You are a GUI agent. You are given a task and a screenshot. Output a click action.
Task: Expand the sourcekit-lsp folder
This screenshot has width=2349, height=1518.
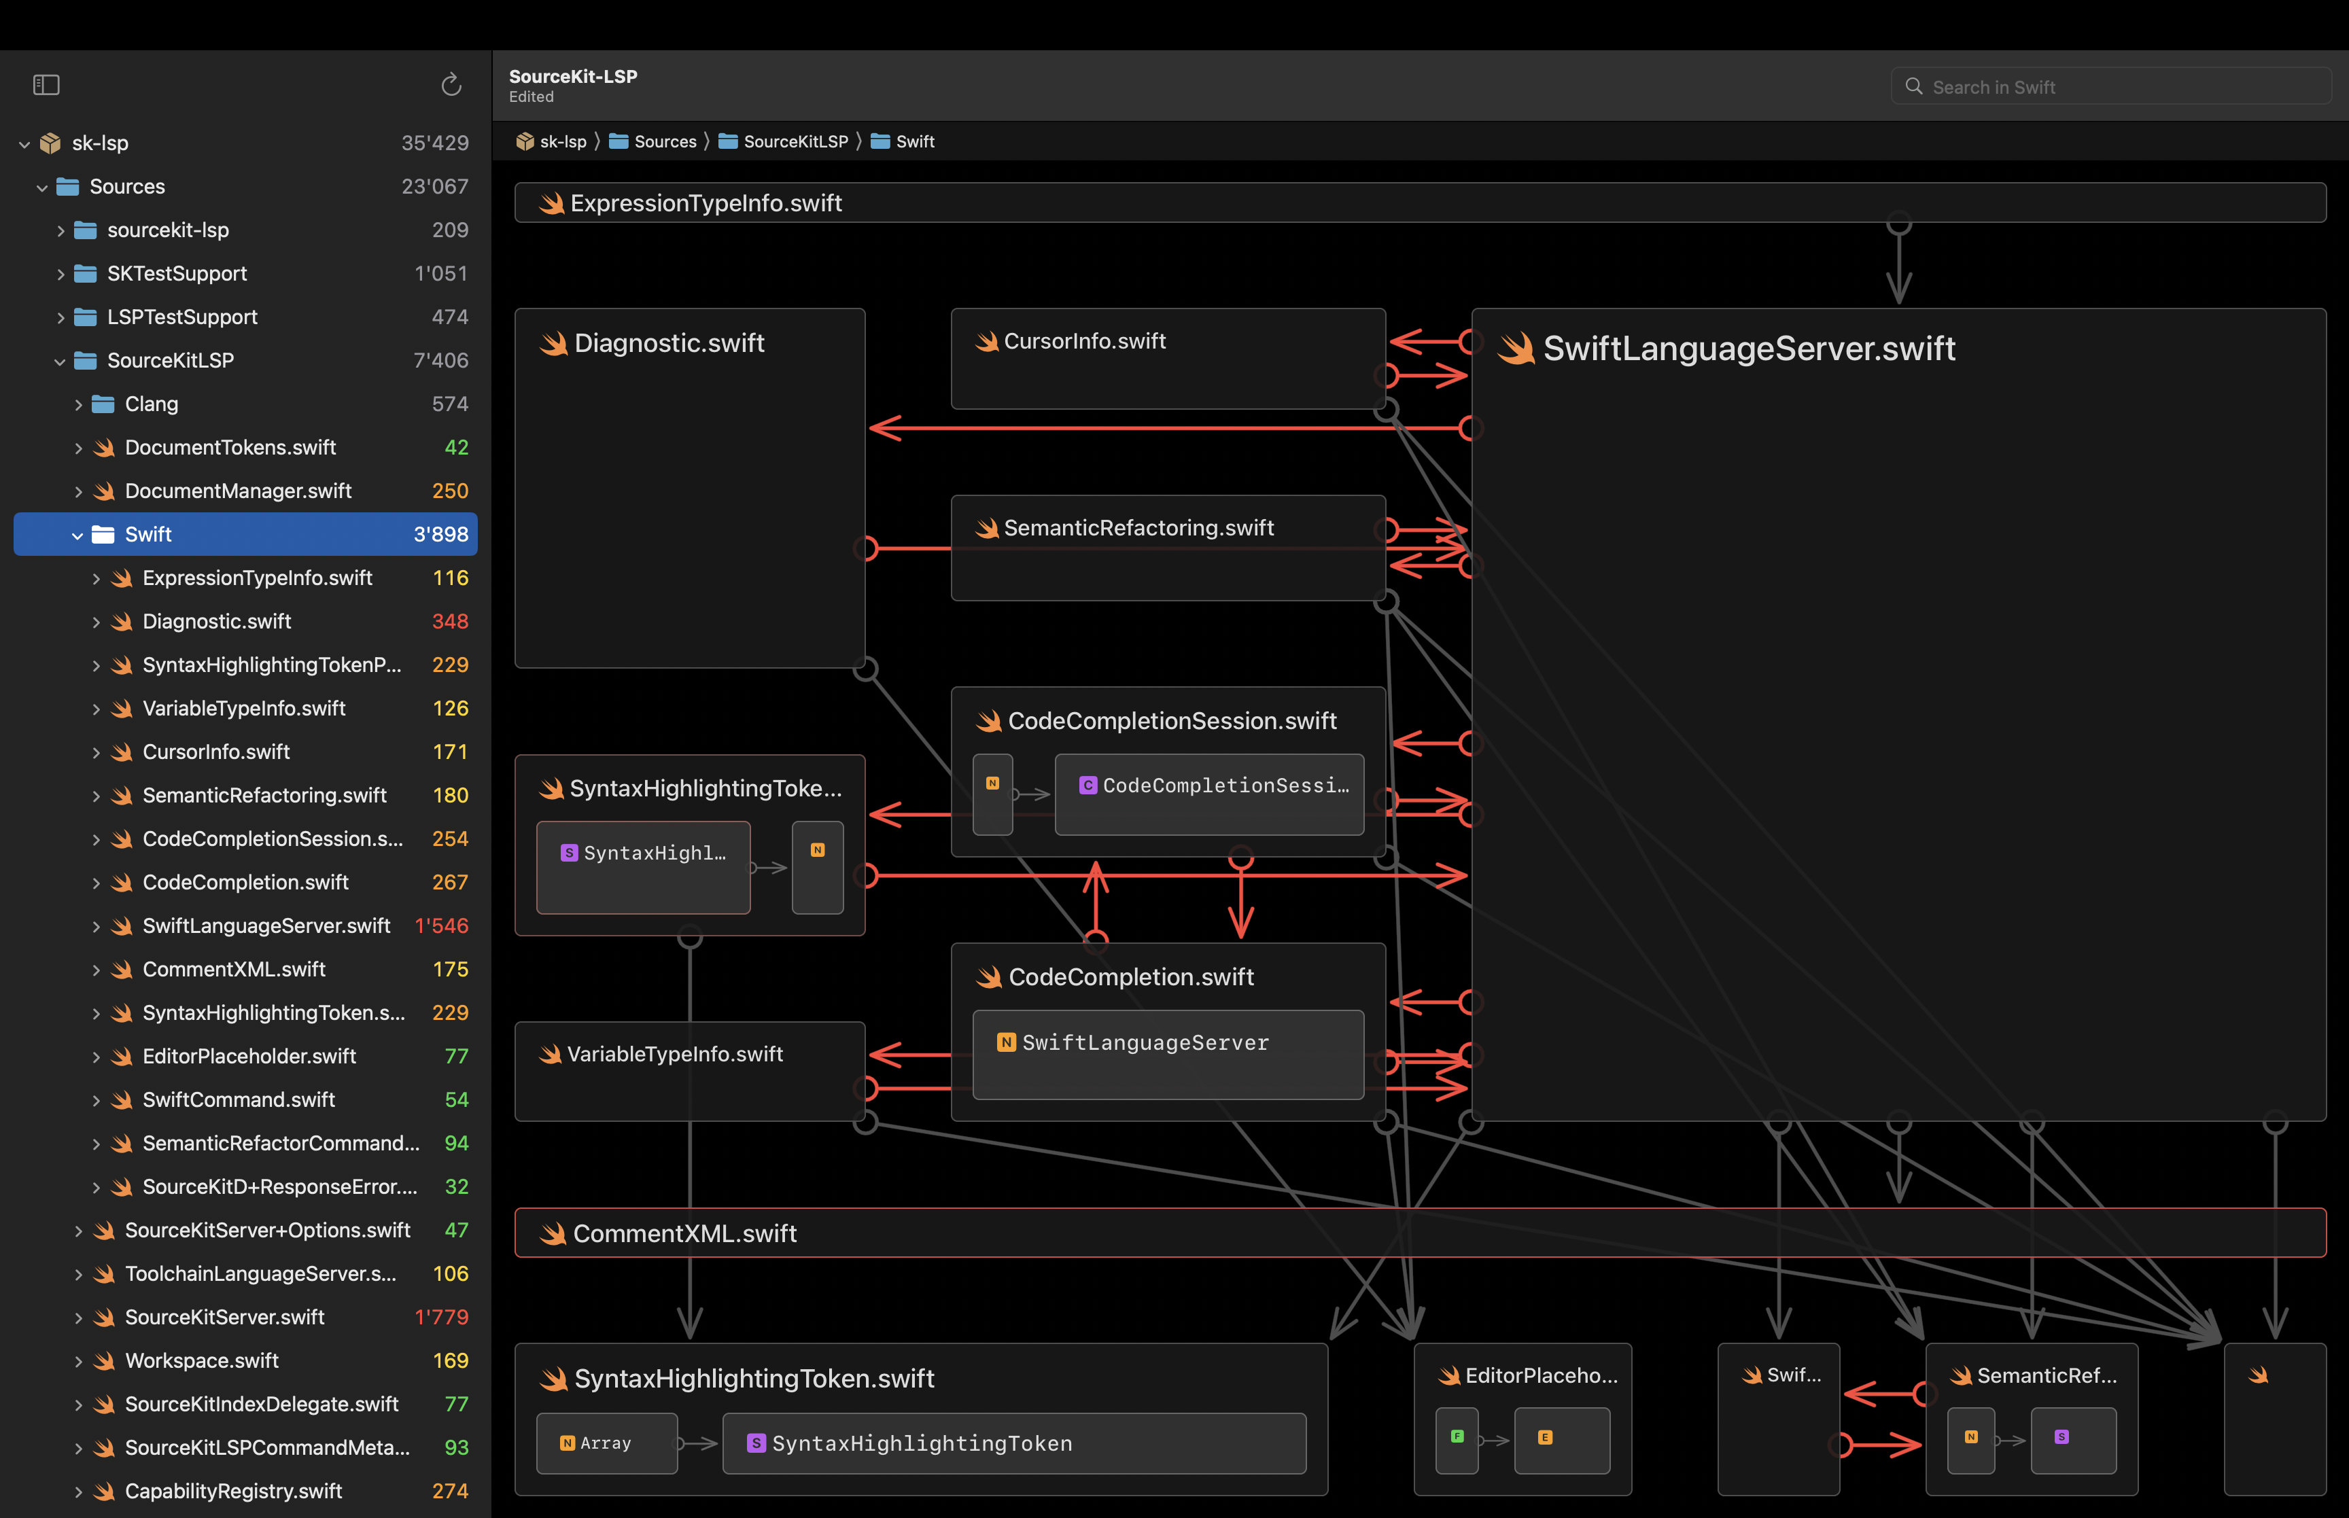click(60, 230)
